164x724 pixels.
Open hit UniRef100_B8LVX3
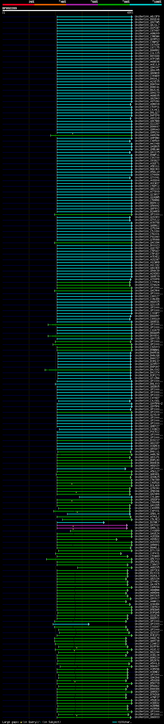click(147, 384)
